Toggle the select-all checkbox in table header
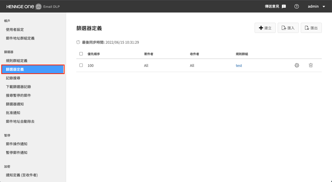Viewport: 332px width, 182px height. 81,54
